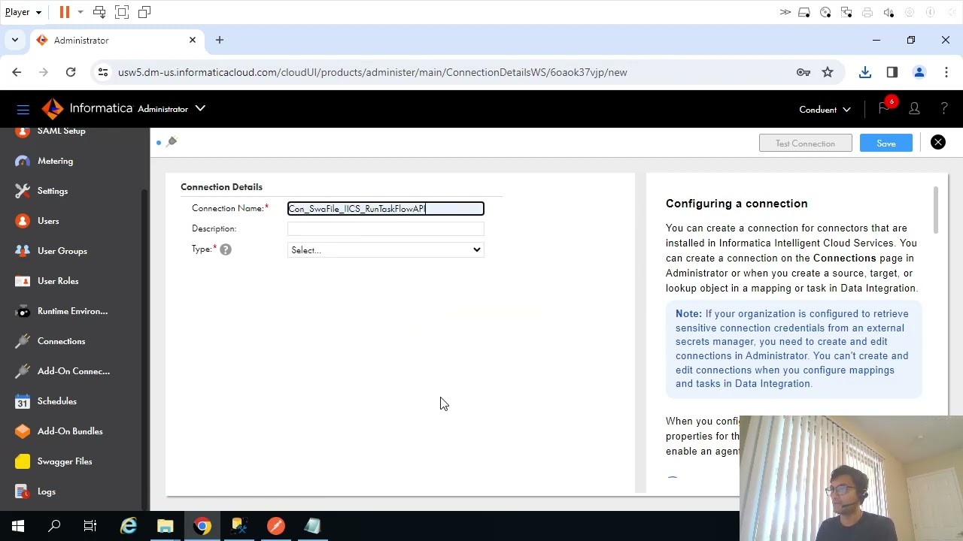Click the Connection Name input field
The image size is (963, 541).
coord(386,209)
